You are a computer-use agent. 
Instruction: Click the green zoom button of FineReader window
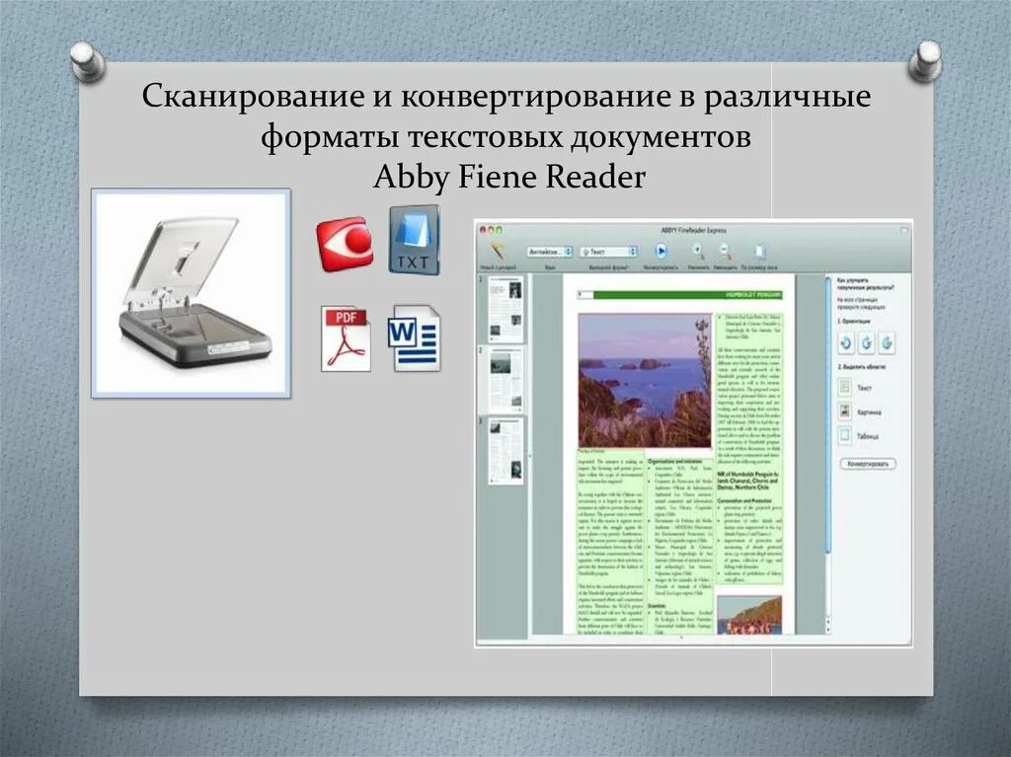[499, 230]
